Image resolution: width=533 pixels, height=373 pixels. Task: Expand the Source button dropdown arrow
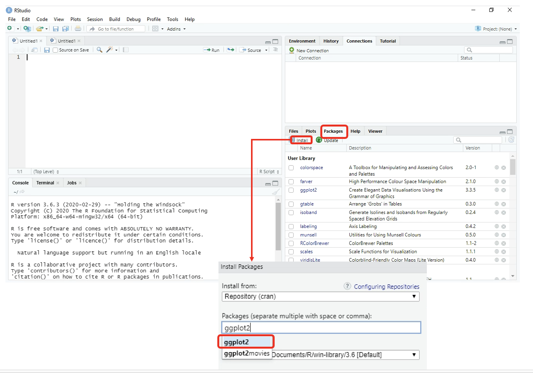click(x=266, y=50)
